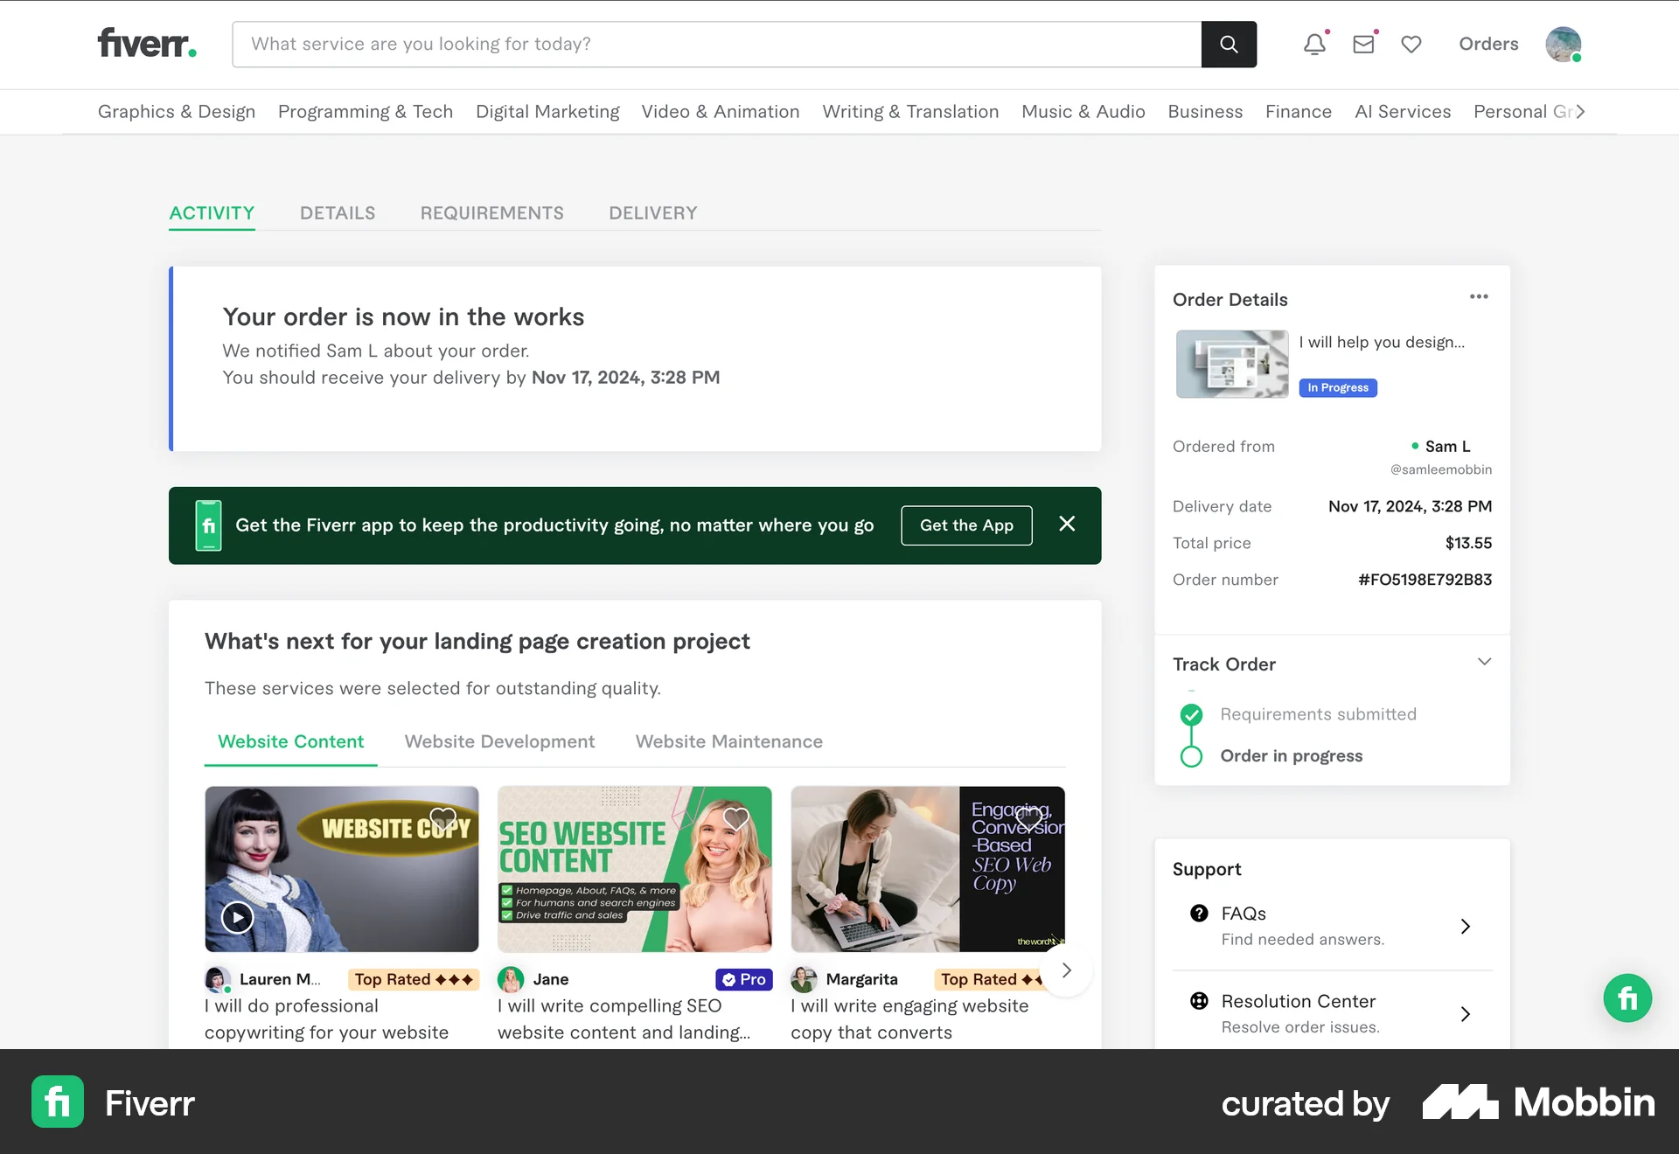
Task: Click the Get the App button
Action: [x=965, y=525]
